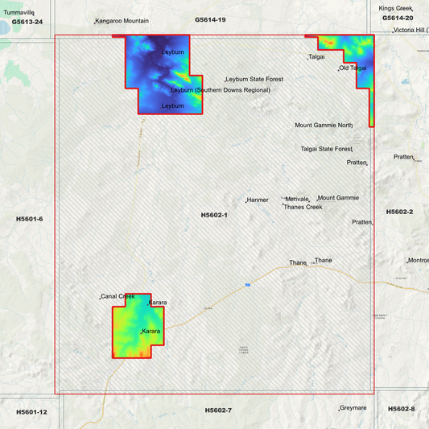
Task: Click the Old Talgai place label
Action: pos(353,68)
